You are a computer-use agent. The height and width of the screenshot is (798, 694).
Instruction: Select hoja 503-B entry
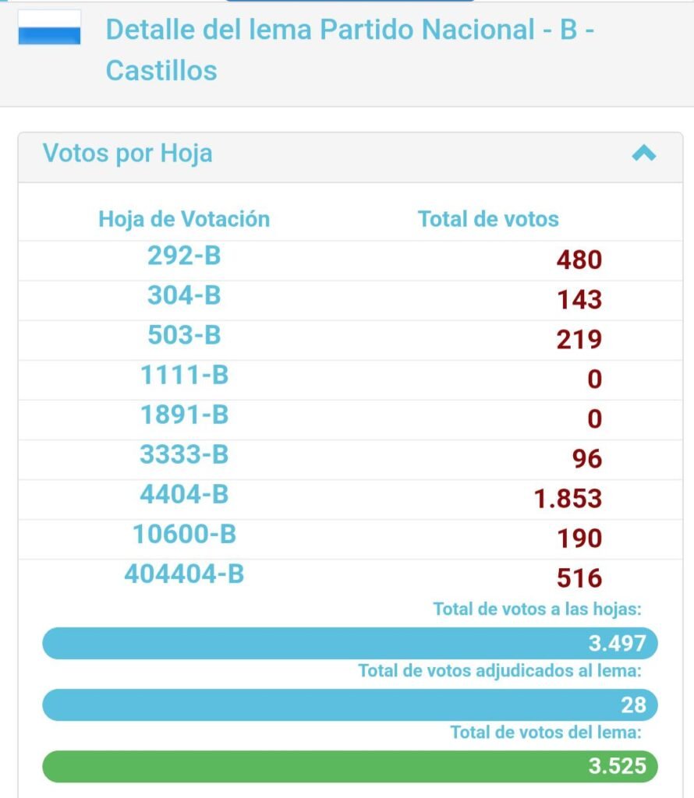coord(184,335)
